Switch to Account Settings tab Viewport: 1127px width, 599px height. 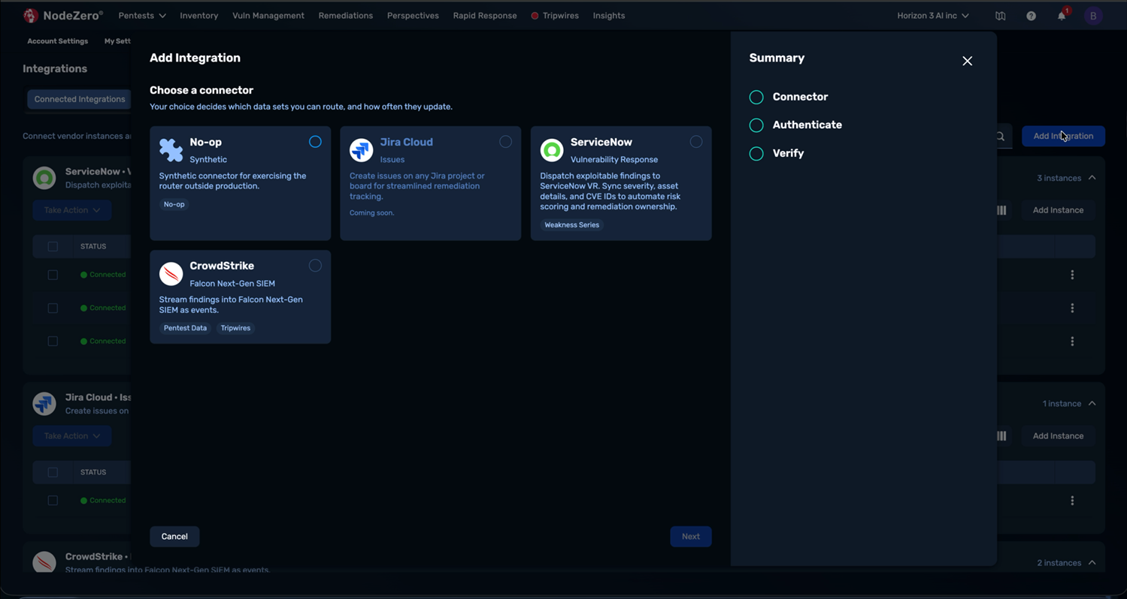pyautogui.click(x=58, y=41)
